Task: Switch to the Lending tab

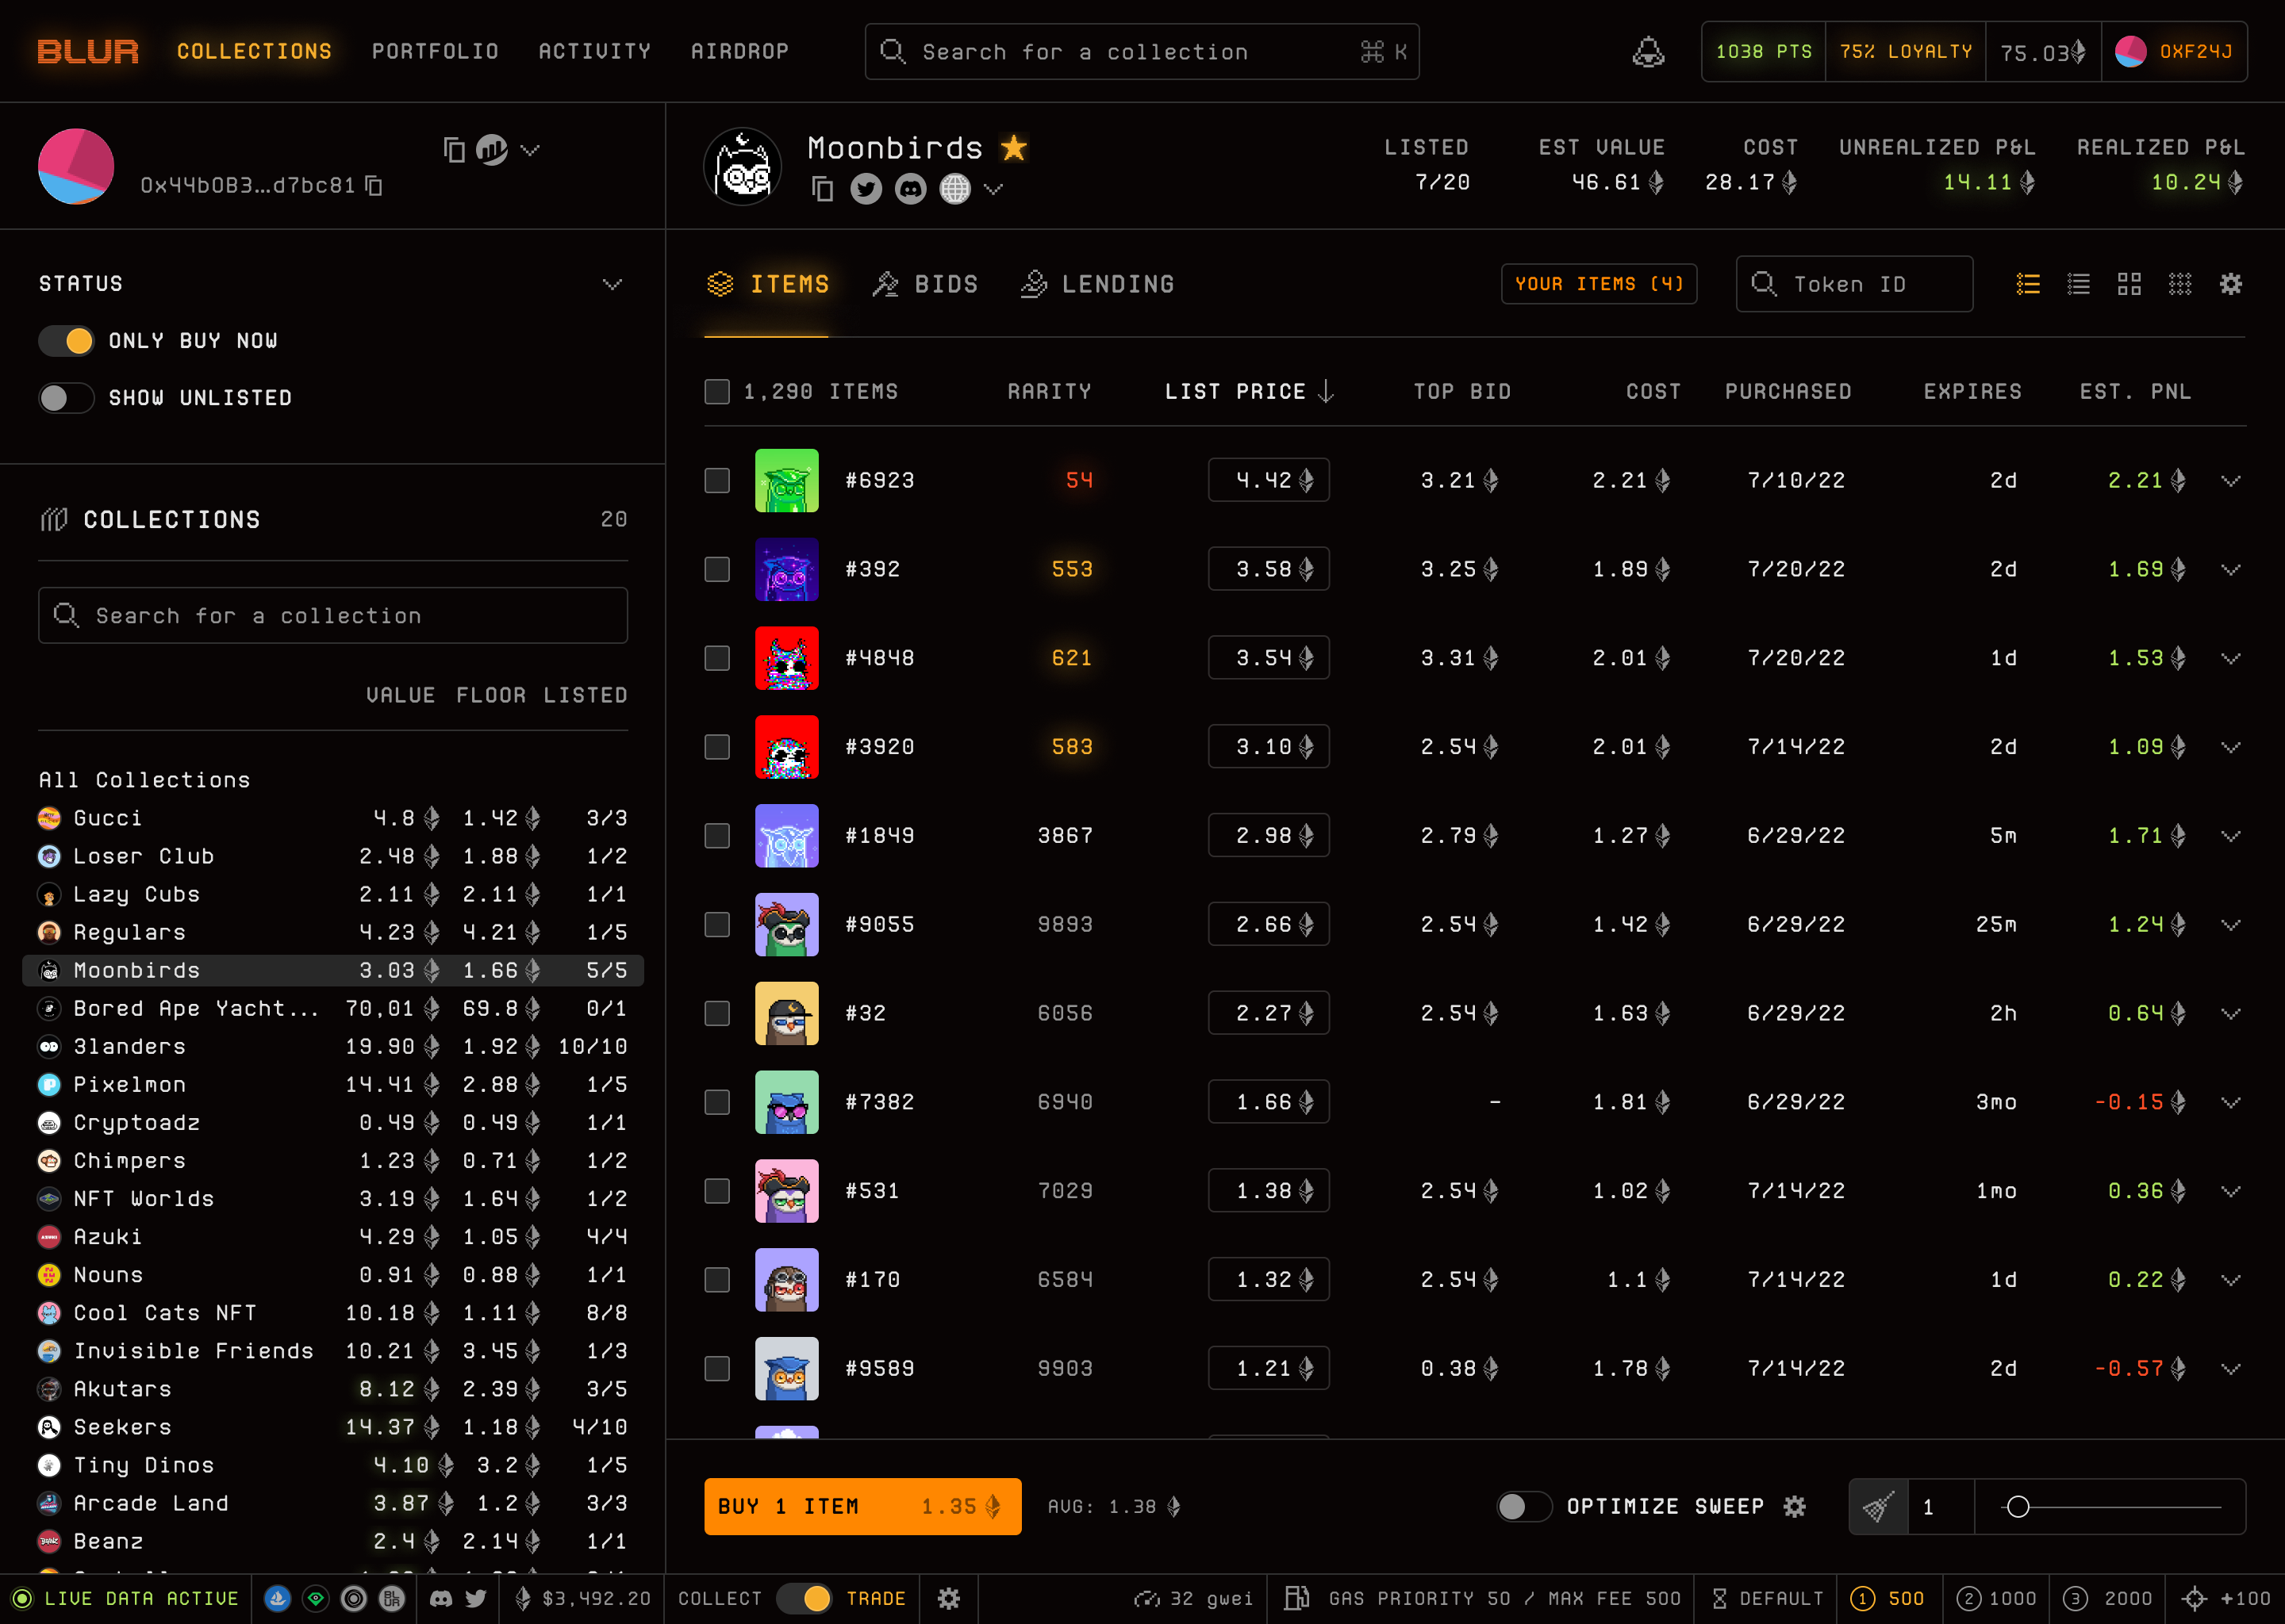Action: [1097, 285]
